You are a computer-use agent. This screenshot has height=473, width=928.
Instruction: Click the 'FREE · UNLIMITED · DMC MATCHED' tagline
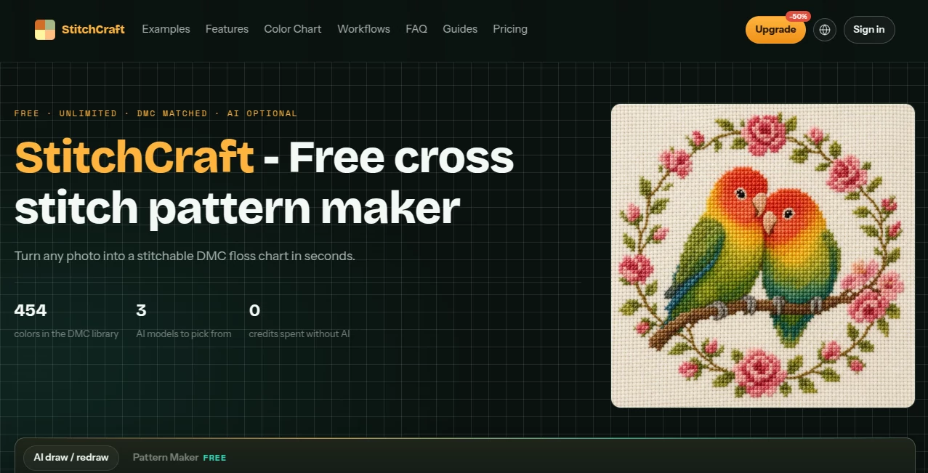(x=156, y=113)
